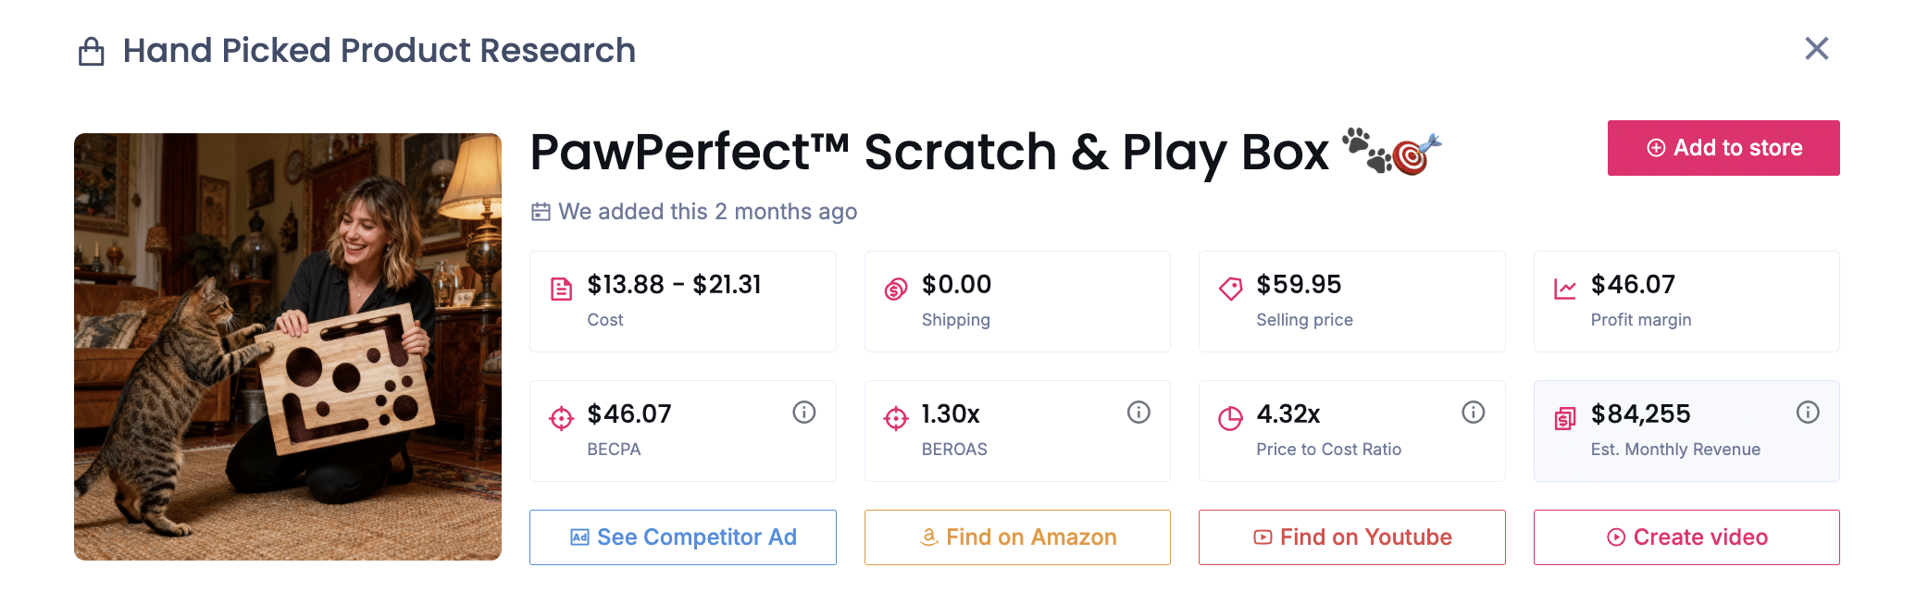The height and width of the screenshot is (592, 1916).
Task: Click the BEROAS info icon
Action: click(x=1138, y=413)
